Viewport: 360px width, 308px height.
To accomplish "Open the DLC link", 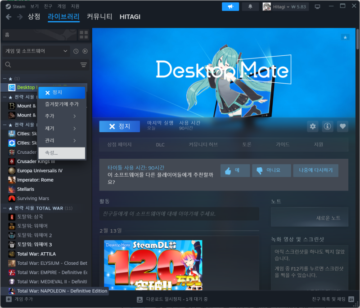I will [160, 145].
